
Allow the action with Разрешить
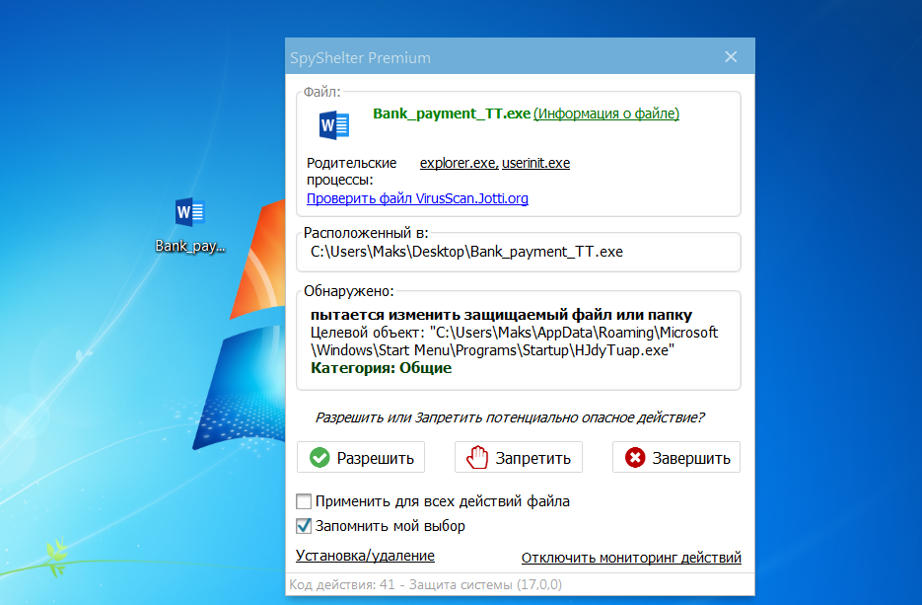point(361,457)
